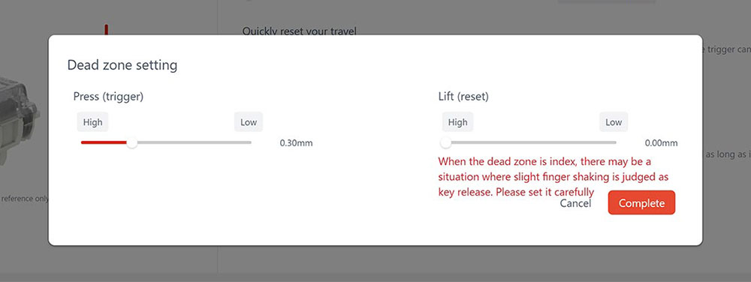The width and height of the screenshot is (751, 282).
Task: Confirm settings with the Complete button
Action: [641, 202]
